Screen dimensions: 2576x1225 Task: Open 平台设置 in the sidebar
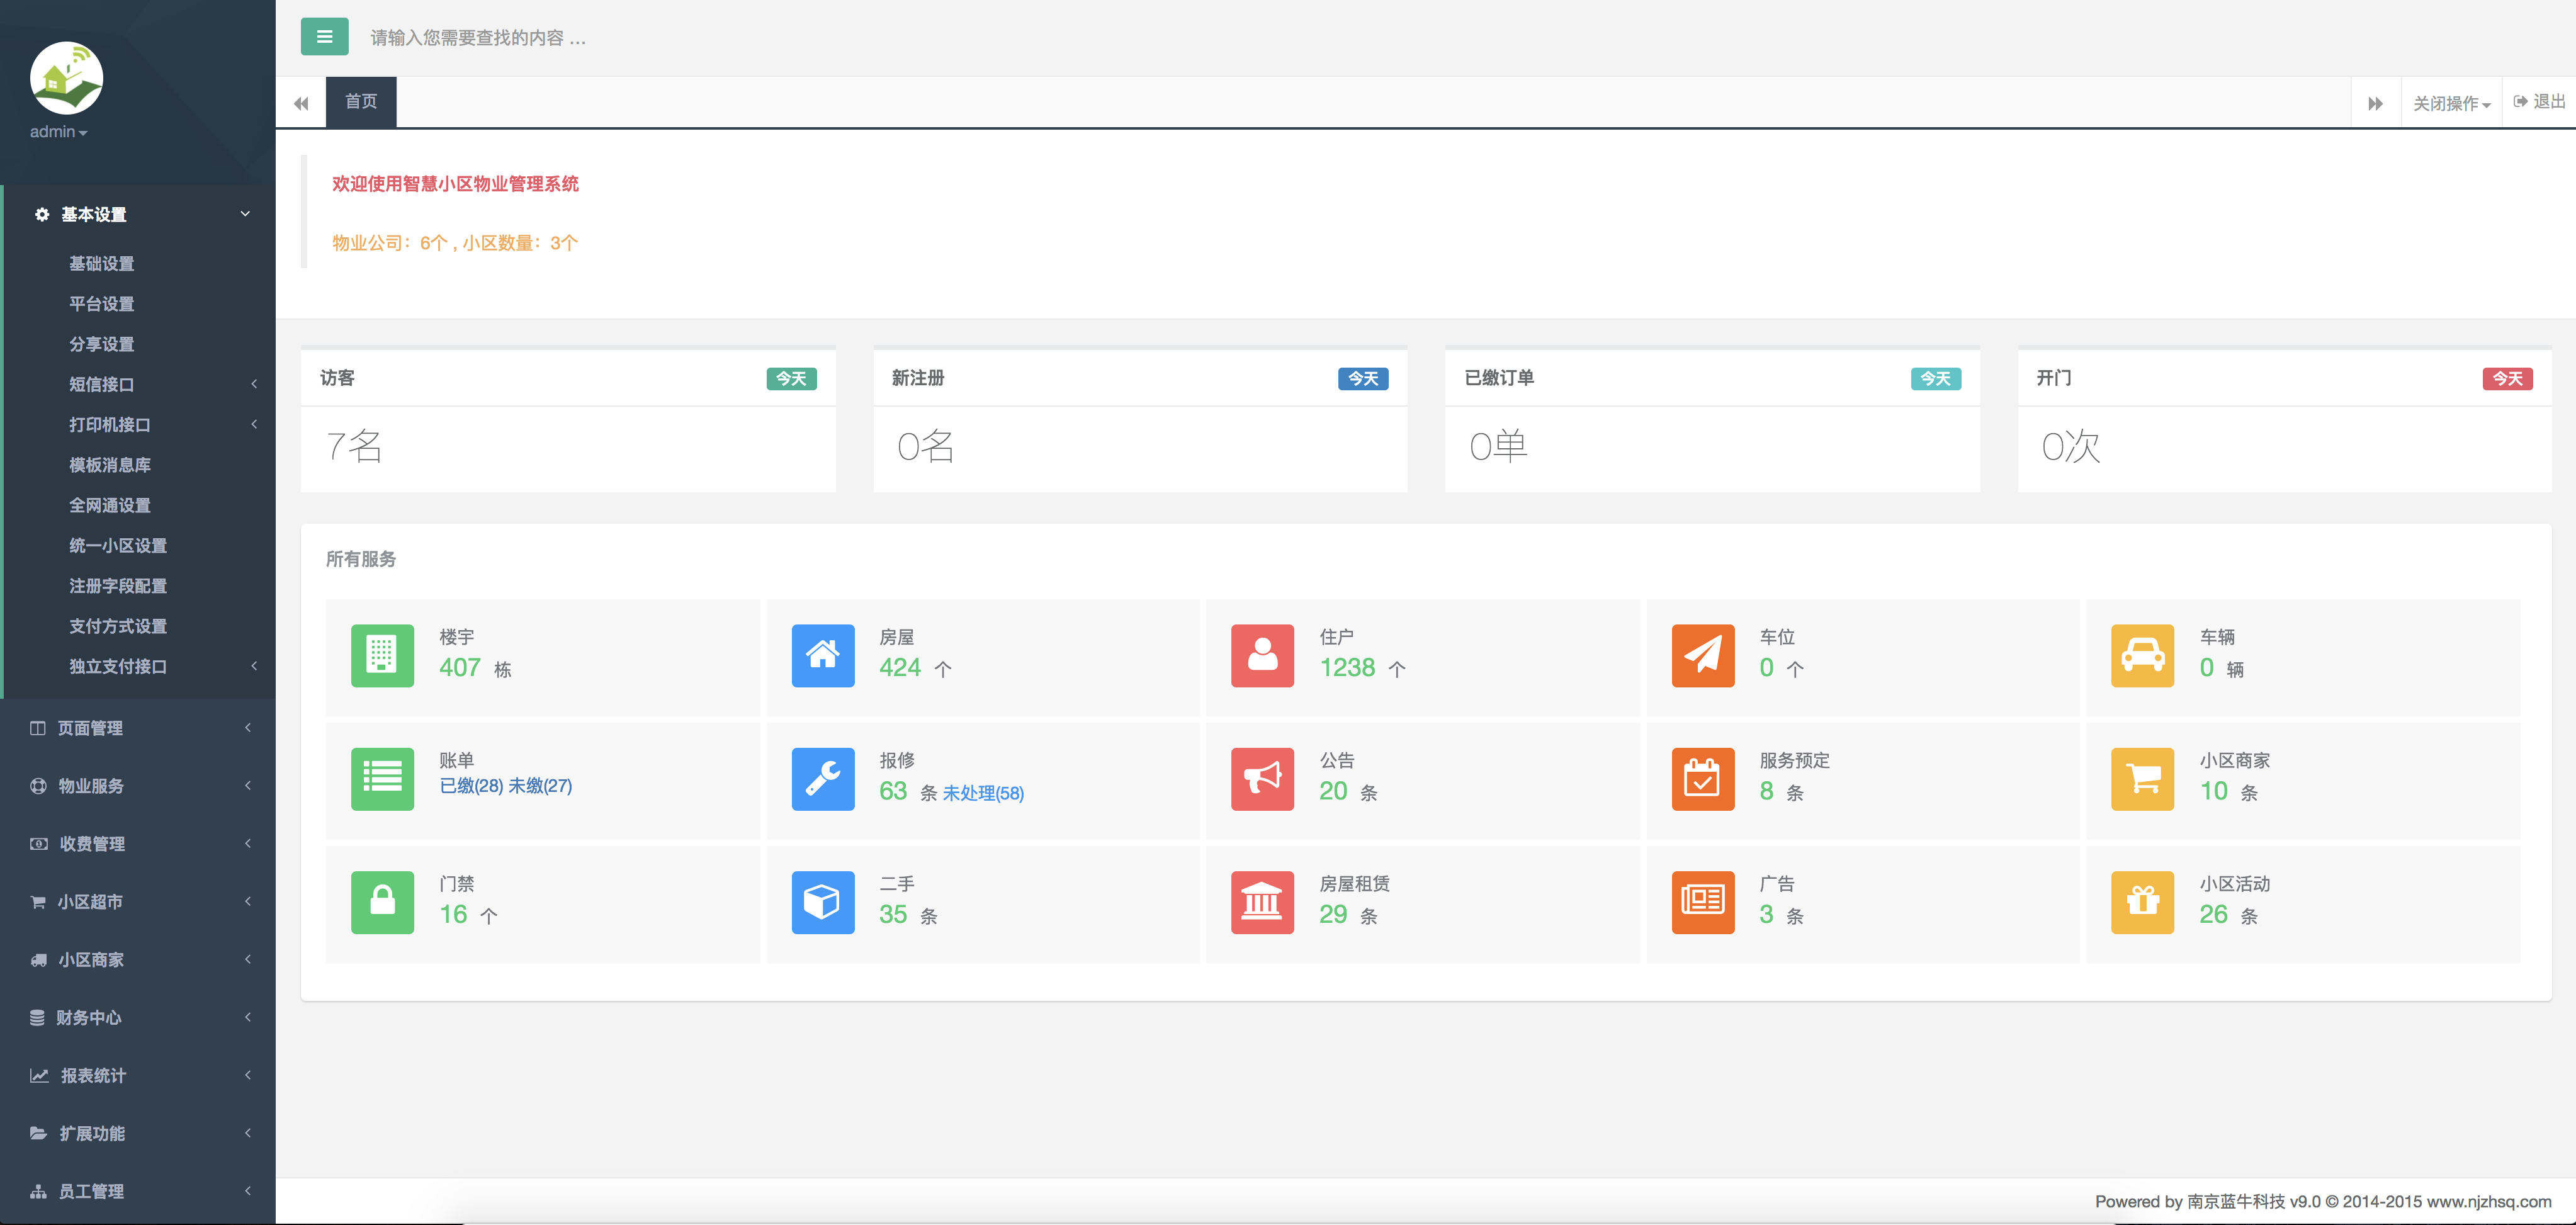point(102,304)
